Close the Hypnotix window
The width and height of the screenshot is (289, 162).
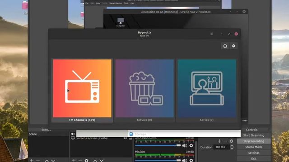(x=236, y=34)
